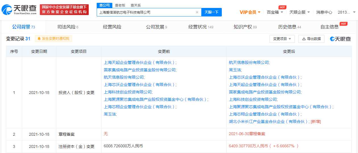This screenshot has height=153, width=358.
Task: Open the 经营风险 tab
Action: (x=112, y=27)
